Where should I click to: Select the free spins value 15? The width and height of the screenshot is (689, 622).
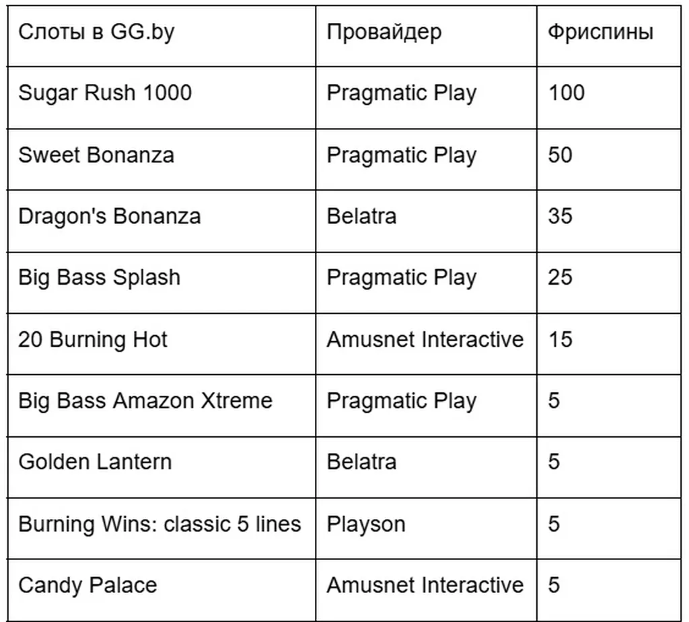click(560, 339)
